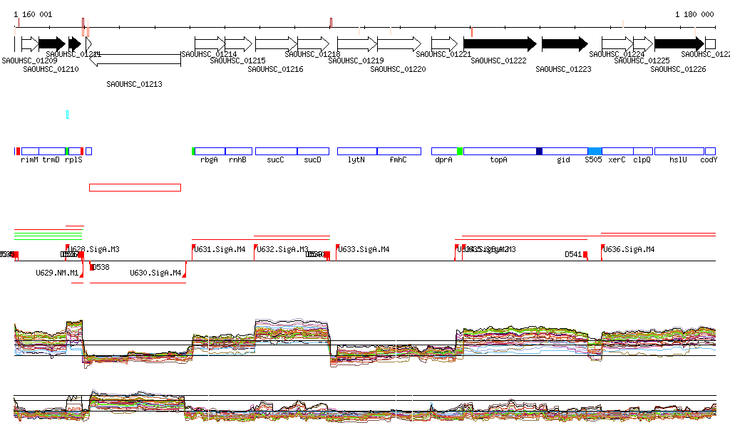Select the SAOUHSC_01226 black gene arrow

coord(679,44)
